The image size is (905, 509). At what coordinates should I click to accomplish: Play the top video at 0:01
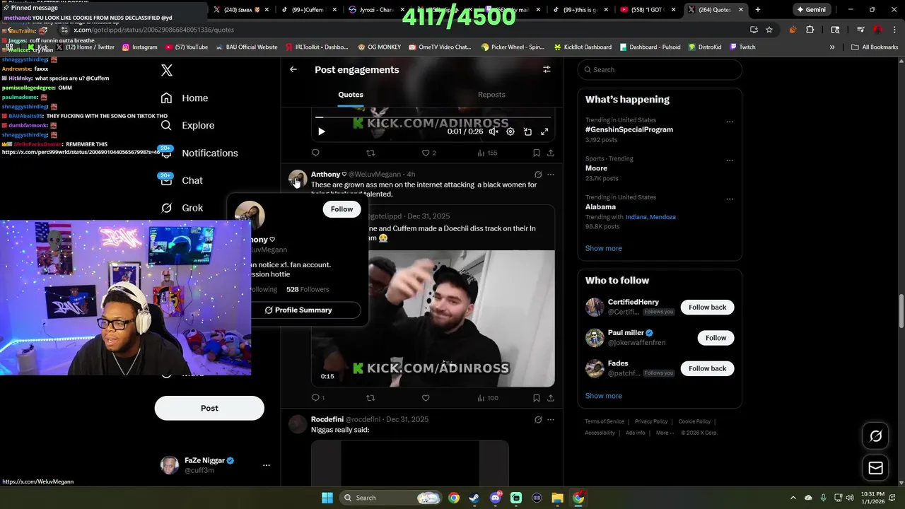click(x=322, y=131)
